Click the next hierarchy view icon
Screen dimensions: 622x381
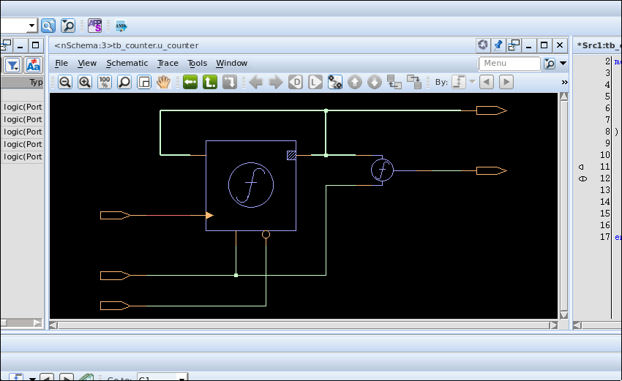414,83
